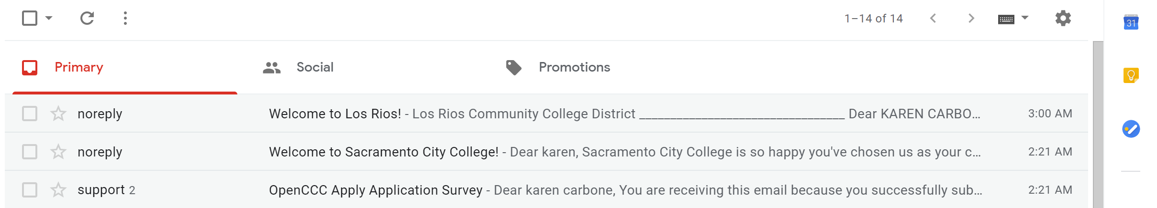Screen dimensions: 1157x208
Task: Toggle the Select all checkbox in toolbar
Action: click(30, 19)
